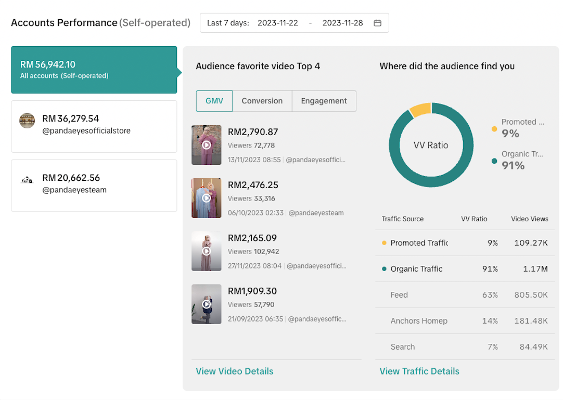Click the yellow Promoted segment of donut chart
Viewport: 563px width, 400px height.
click(420, 109)
